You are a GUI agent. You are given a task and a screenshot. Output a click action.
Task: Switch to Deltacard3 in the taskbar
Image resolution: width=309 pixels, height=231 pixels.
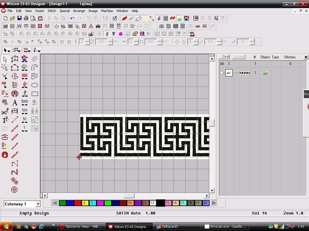(177, 226)
